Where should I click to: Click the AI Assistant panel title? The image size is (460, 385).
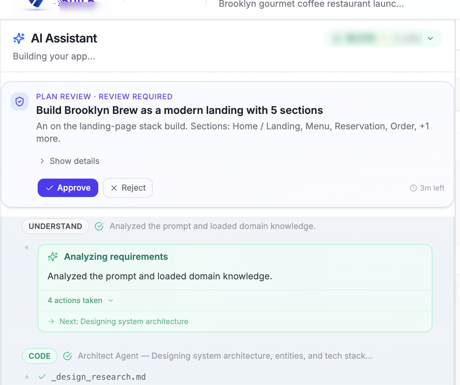click(x=64, y=38)
